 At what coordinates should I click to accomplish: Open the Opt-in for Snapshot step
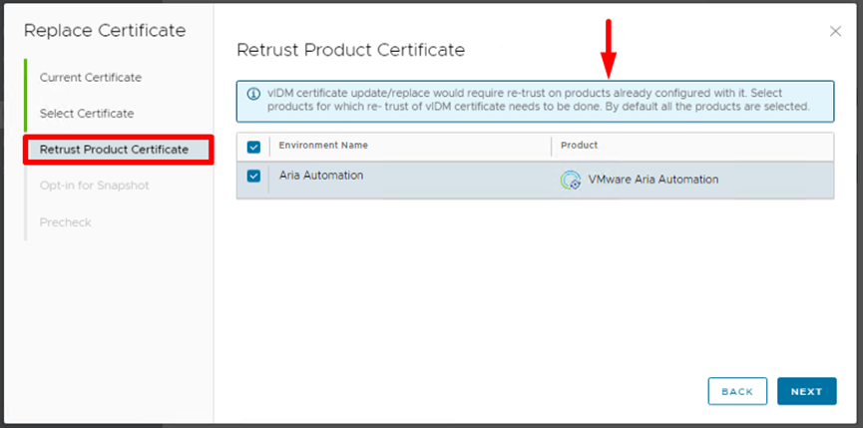point(94,186)
